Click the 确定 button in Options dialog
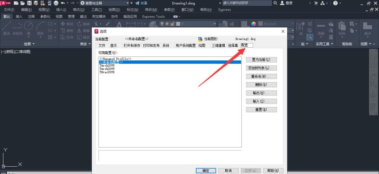Image resolution: width=379 pixels, height=174 pixels. [206, 170]
